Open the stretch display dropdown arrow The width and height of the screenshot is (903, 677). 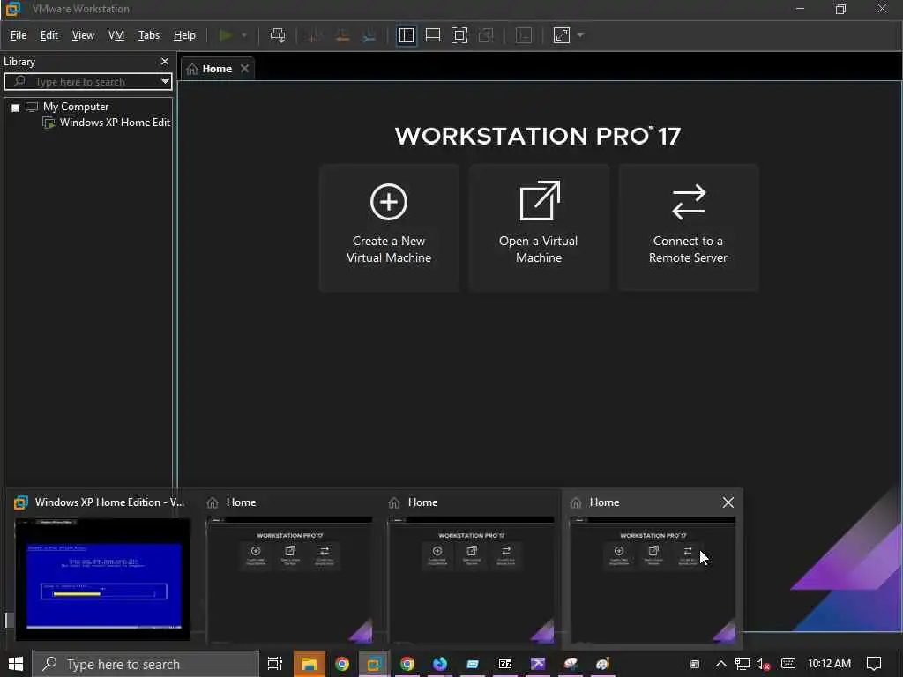580,35
